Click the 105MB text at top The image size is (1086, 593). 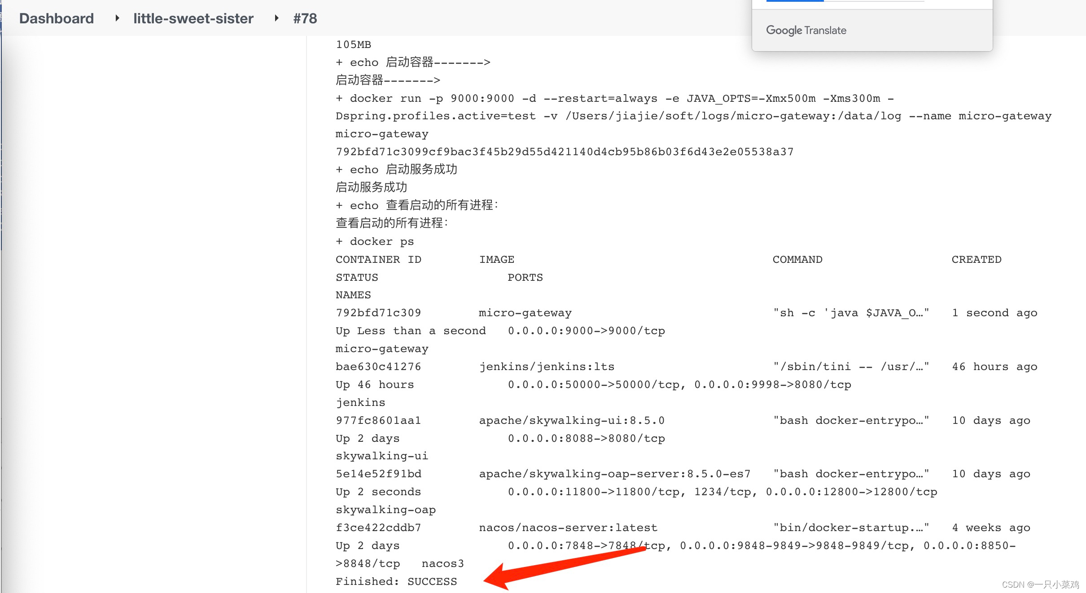pyautogui.click(x=353, y=44)
